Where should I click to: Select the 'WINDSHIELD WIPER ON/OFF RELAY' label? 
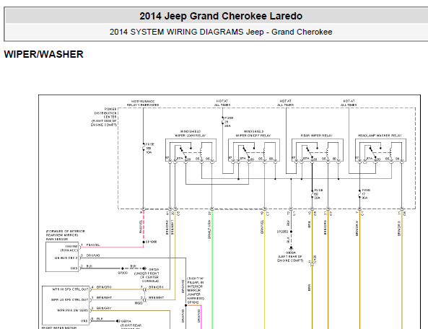pyautogui.click(x=253, y=133)
